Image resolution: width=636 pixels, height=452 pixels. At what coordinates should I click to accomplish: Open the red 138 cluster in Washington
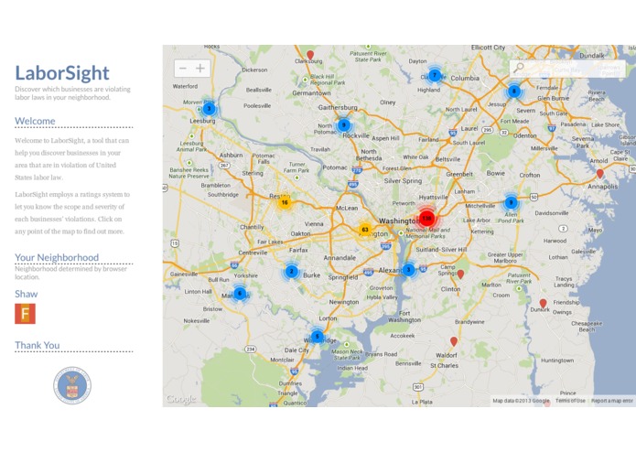[x=426, y=218]
